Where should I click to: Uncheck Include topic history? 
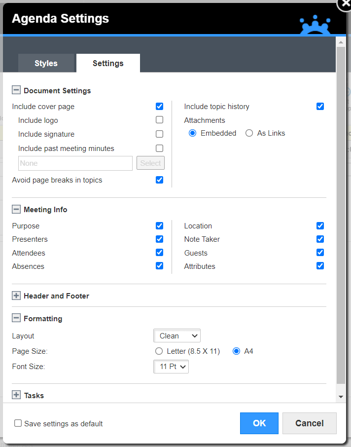[320, 107]
